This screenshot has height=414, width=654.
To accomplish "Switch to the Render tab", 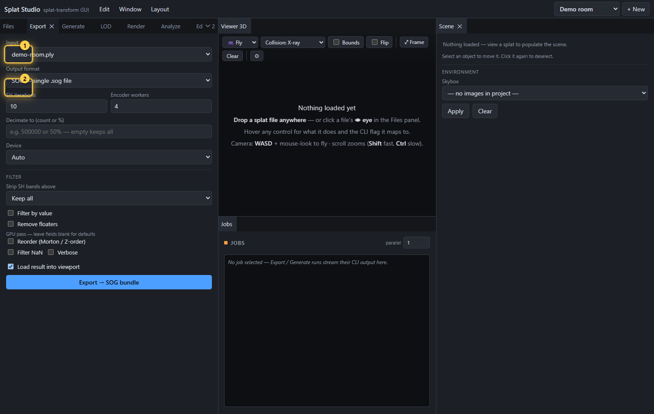I will [136, 26].
